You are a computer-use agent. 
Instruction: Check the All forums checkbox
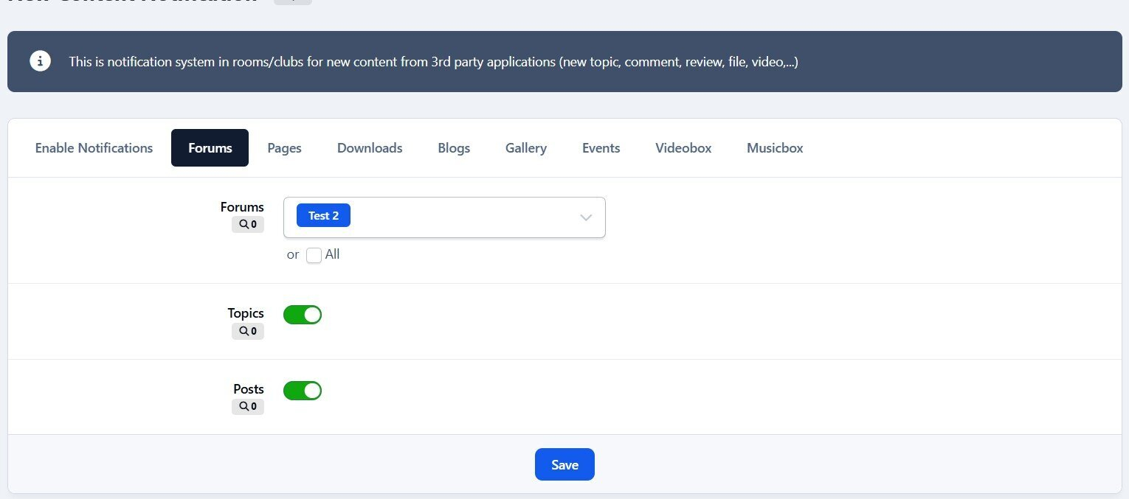click(x=314, y=255)
